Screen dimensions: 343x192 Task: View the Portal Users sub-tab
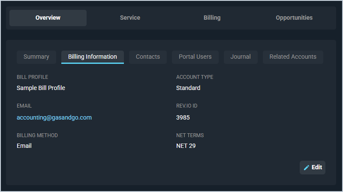click(x=195, y=57)
